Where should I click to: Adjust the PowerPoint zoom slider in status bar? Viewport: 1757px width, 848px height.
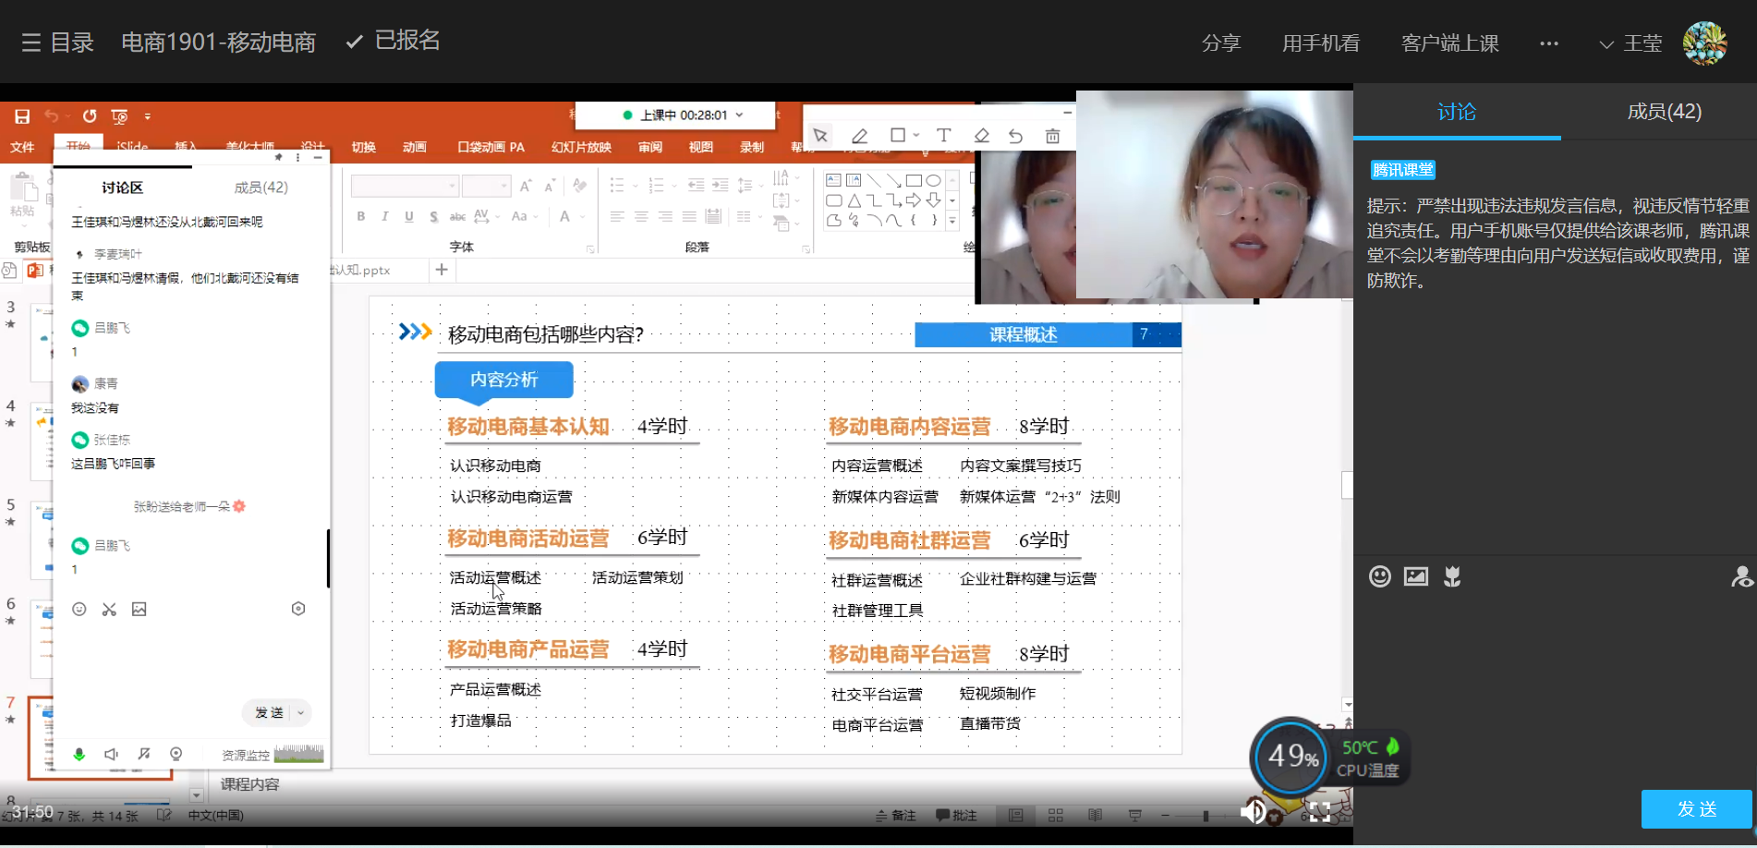pyautogui.click(x=1206, y=816)
